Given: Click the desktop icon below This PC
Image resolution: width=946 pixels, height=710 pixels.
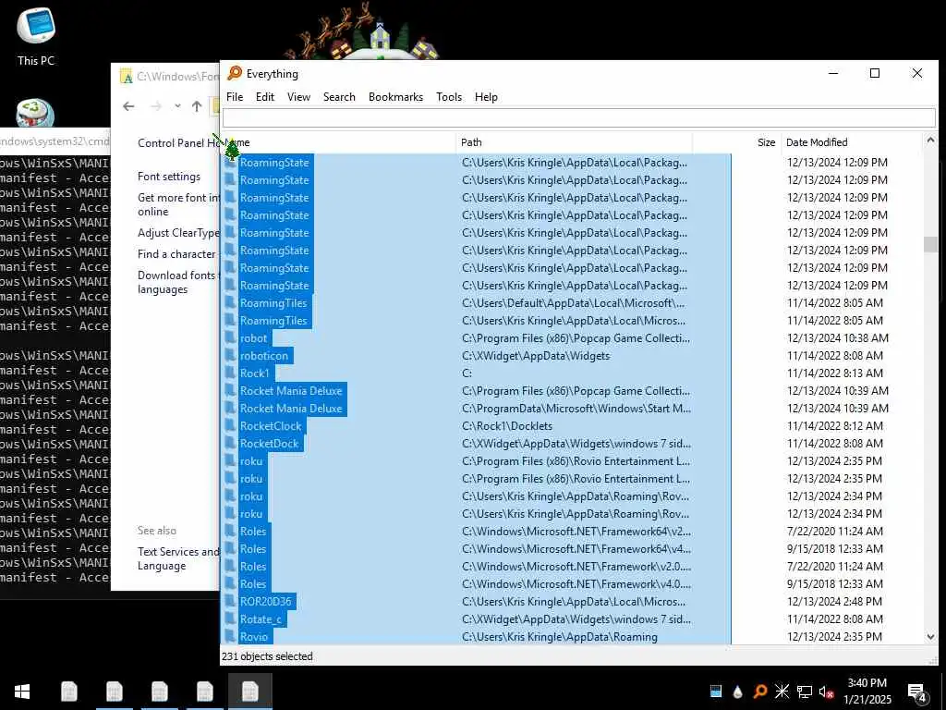Looking at the screenshot, I should point(35,113).
